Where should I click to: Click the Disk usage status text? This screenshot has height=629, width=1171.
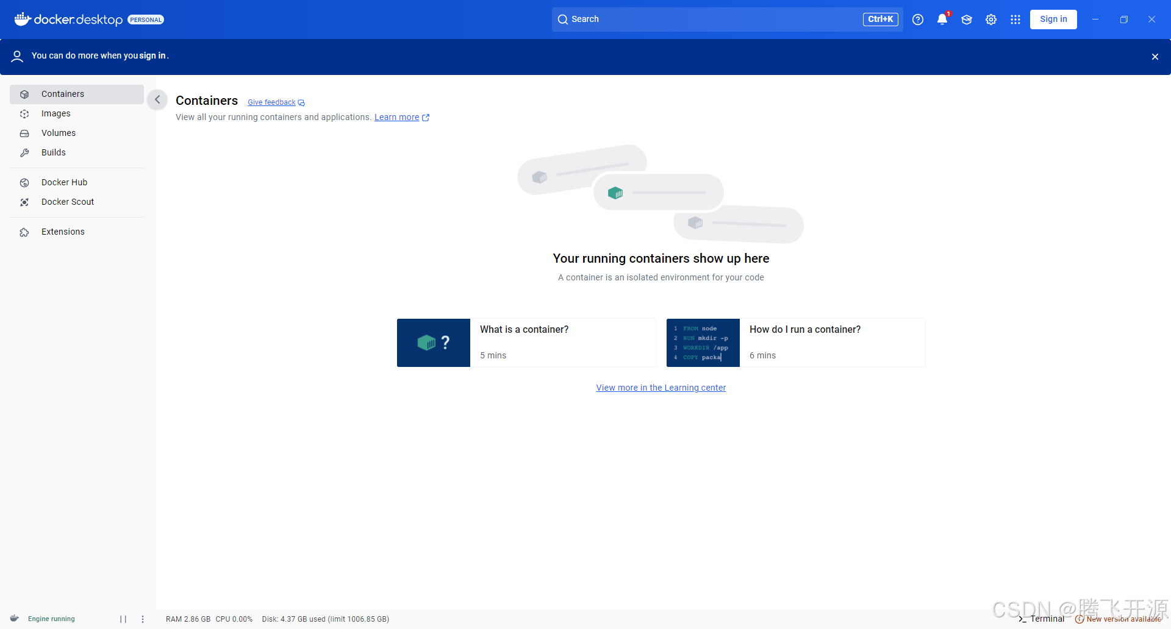(x=326, y=619)
